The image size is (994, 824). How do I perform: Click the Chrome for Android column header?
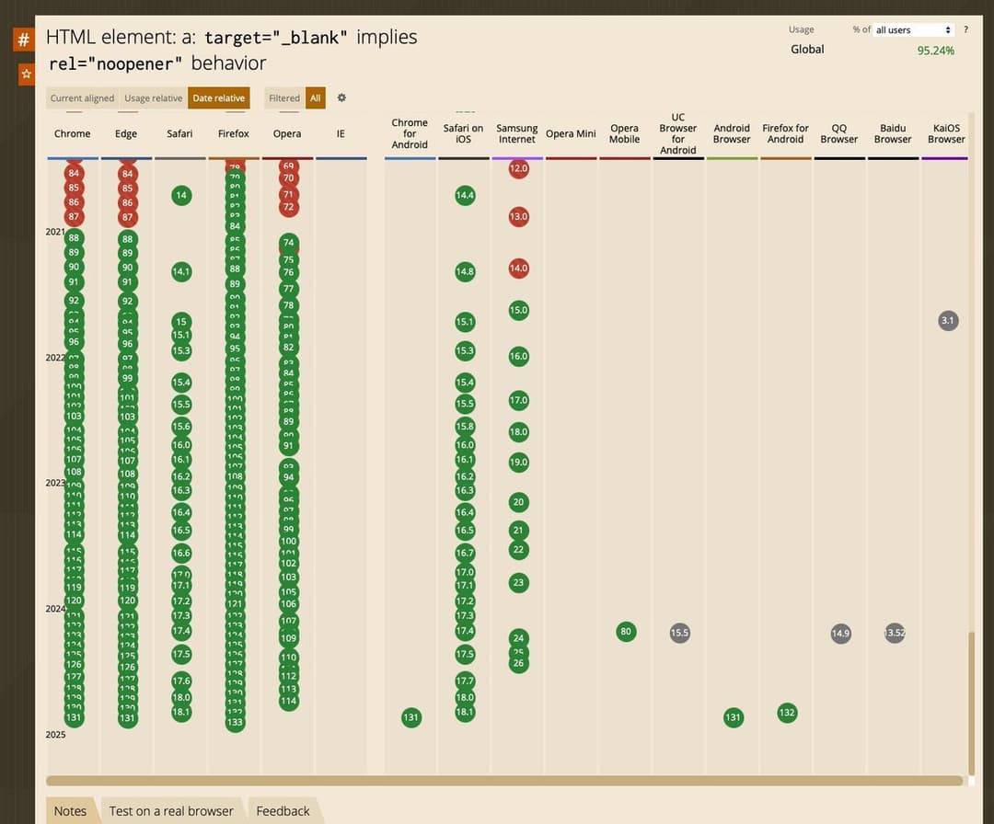(410, 133)
